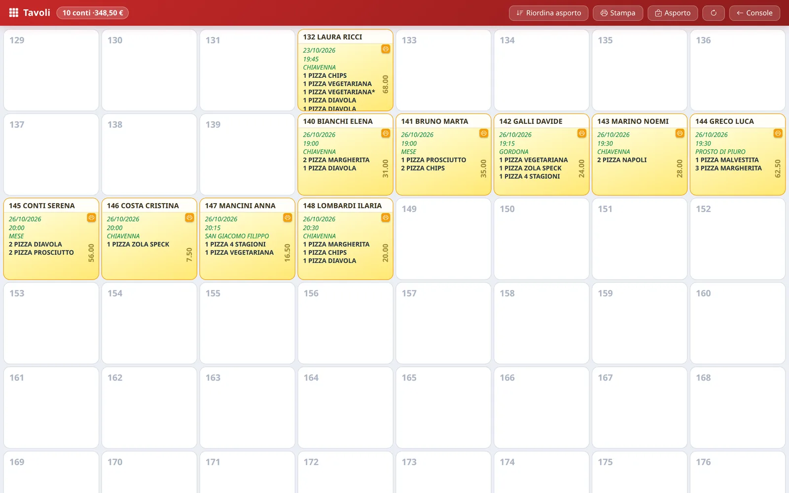Go back to Console

coord(754,13)
